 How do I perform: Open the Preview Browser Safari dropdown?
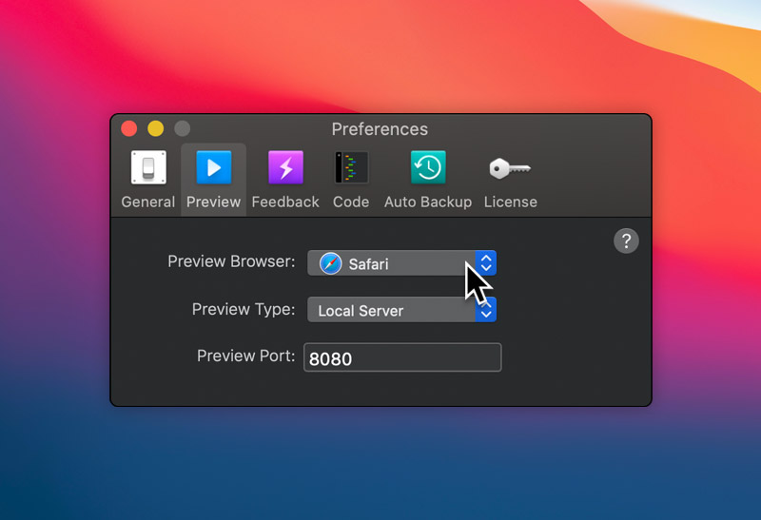(x=401, y=263)
